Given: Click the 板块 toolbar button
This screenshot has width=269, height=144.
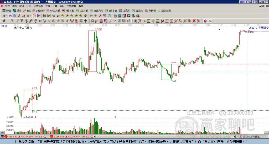Looking at the screenshot, I should pos(17,11).
